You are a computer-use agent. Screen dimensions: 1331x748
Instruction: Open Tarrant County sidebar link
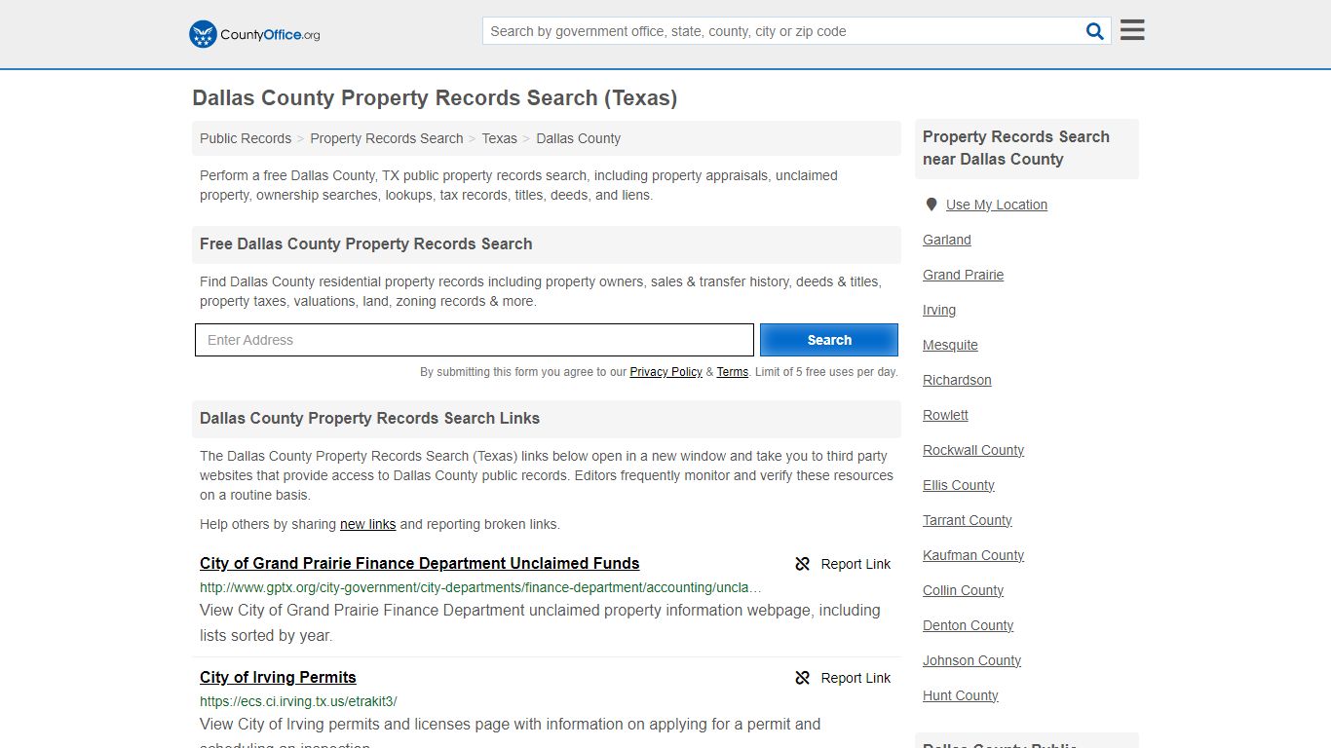[968, 520]
